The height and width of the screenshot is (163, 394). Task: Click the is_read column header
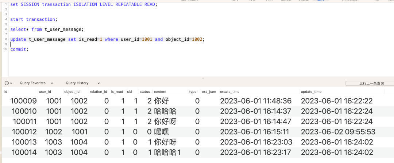117,92
